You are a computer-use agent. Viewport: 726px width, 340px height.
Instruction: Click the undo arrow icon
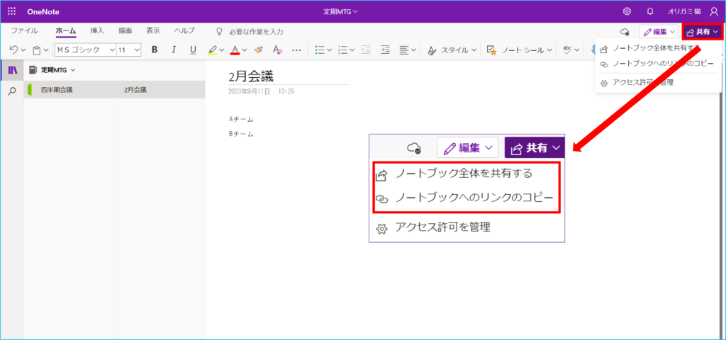(13, 50)
